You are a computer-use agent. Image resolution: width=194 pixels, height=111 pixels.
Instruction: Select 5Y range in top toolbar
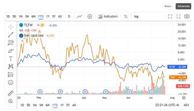click(x=54, y=16)
